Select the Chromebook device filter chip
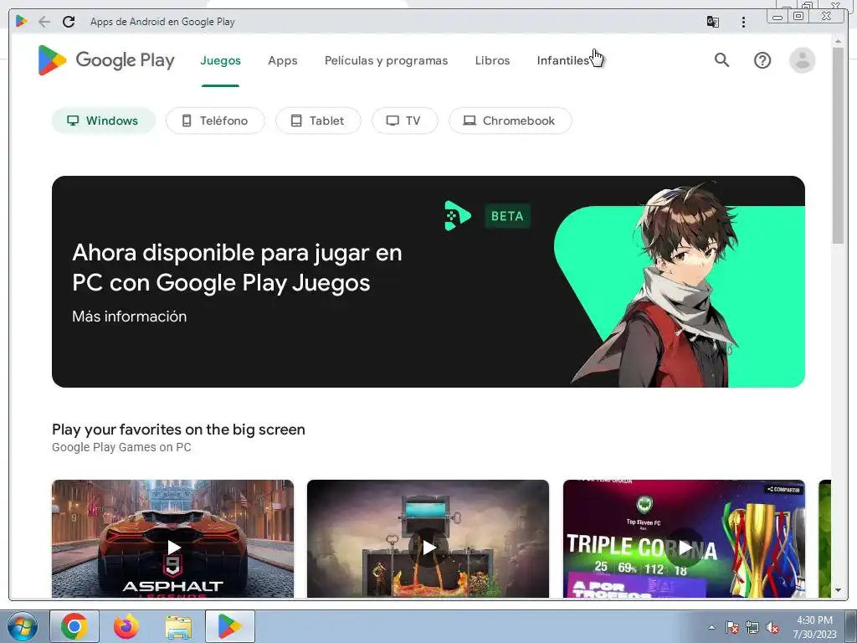857x643 pixels. click(x=510, y=121)
